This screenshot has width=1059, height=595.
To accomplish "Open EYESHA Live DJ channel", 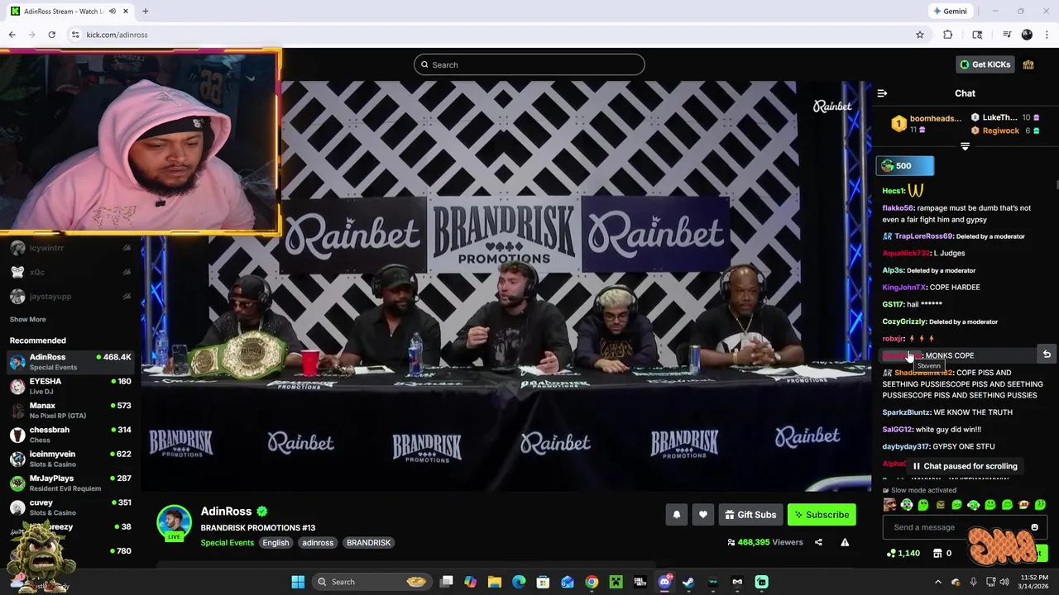I will [70, 386].
